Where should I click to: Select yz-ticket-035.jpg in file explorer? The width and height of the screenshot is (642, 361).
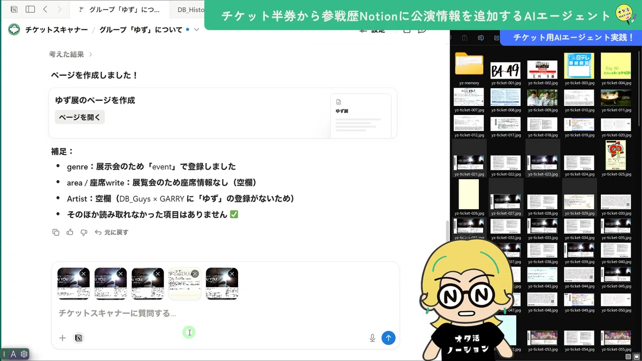616,229
